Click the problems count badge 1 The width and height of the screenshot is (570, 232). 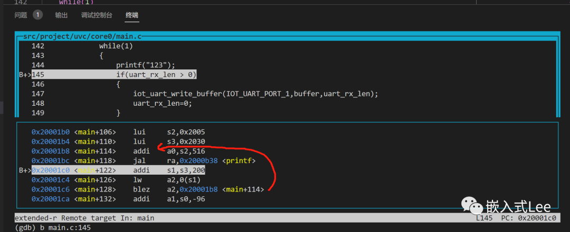38,15
